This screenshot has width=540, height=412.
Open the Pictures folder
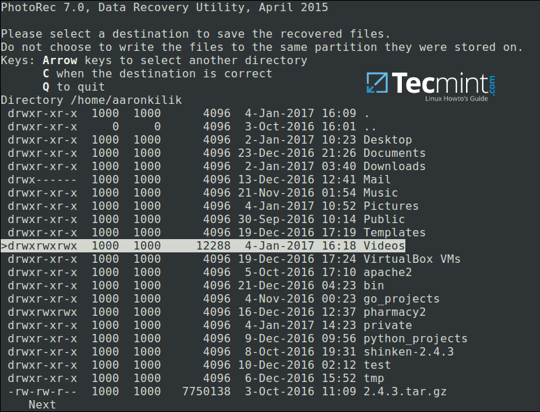[391, 206]
